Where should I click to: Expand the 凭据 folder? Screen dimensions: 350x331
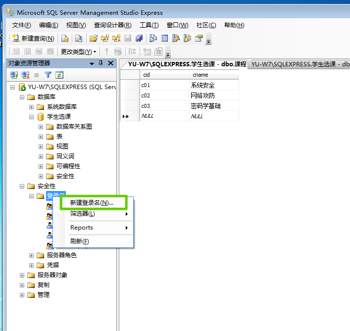[31, 265]
